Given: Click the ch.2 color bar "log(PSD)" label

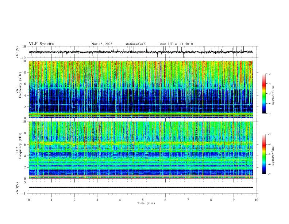Looking at the screenshot, I should [273, 156].
